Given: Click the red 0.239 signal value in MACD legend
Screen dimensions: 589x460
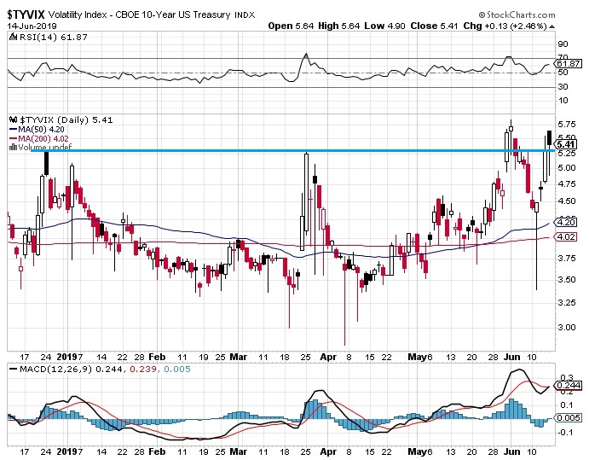Looking at the screenshot, I should click(x=143, y=369).
